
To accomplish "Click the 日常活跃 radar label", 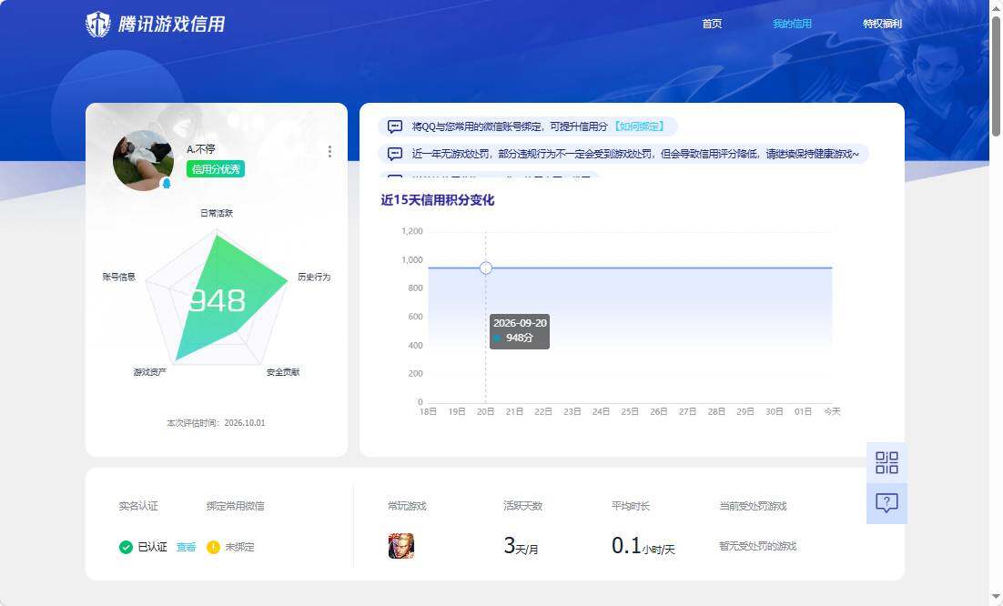I will (217, 213).
